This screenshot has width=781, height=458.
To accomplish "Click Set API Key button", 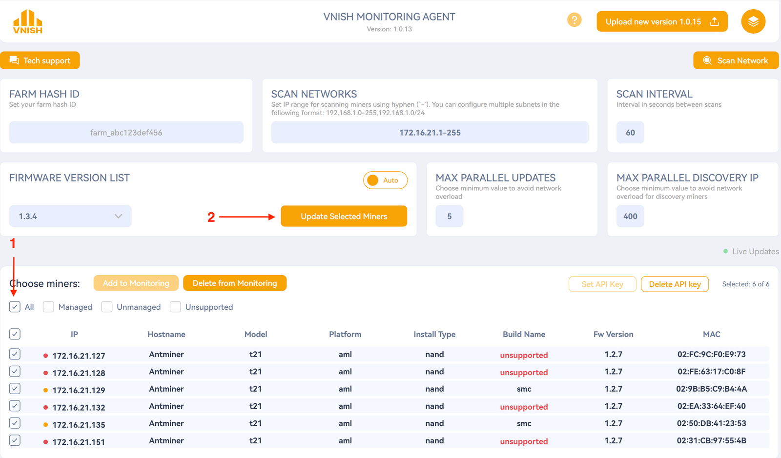I will point(602,284).
